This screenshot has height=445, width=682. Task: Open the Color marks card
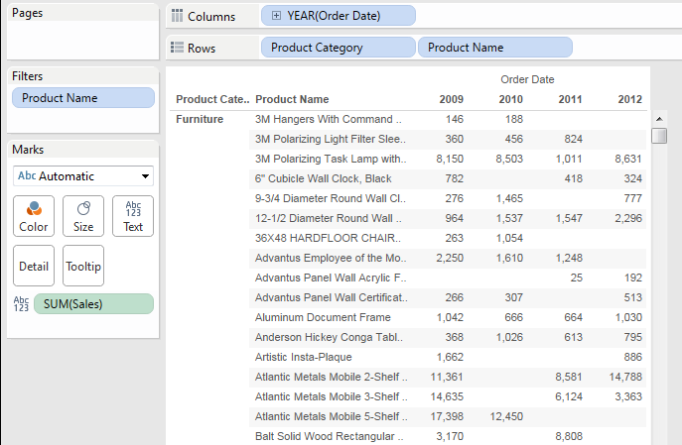click(34, 215)
